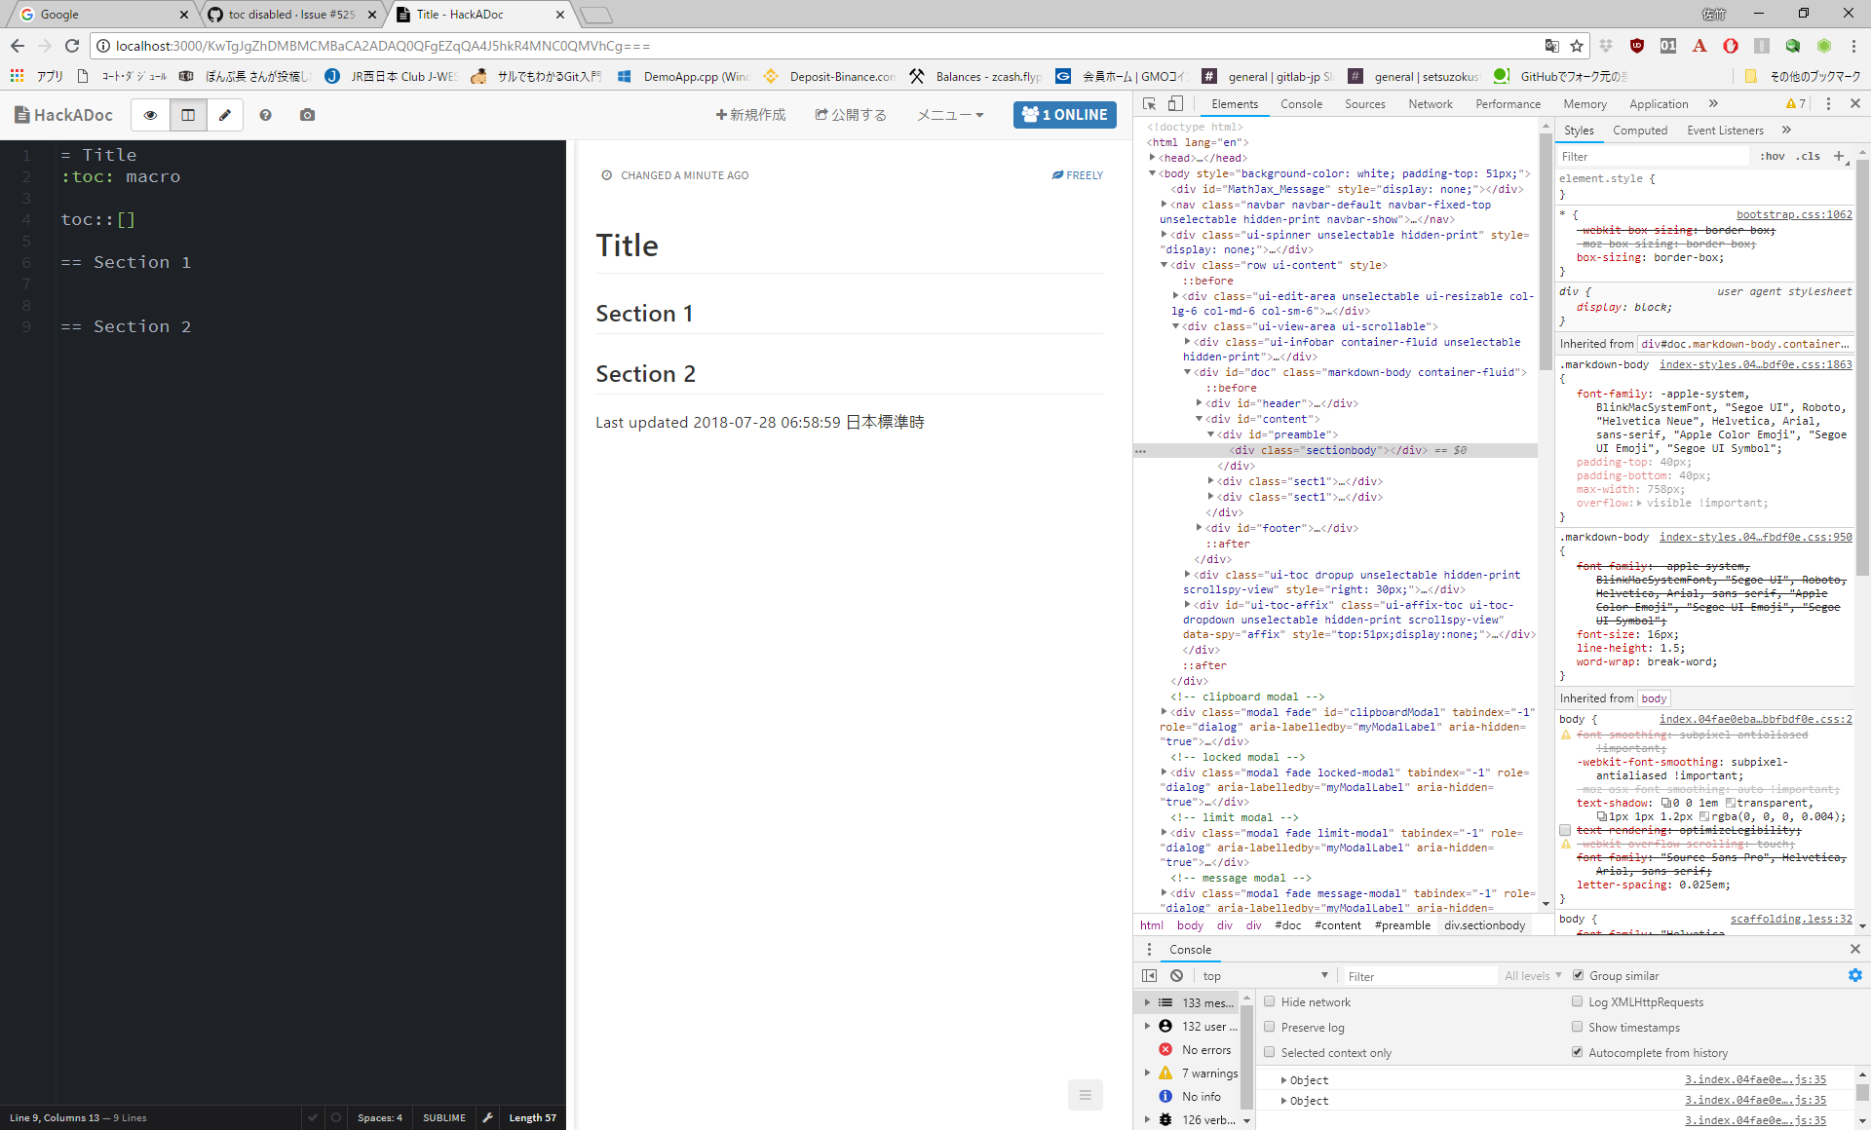Open the bootstrap.css:1062 stylesheet link
Image resolution: width=1871 pixels, height=1130 pixels.
click(x=1796, y=214)
